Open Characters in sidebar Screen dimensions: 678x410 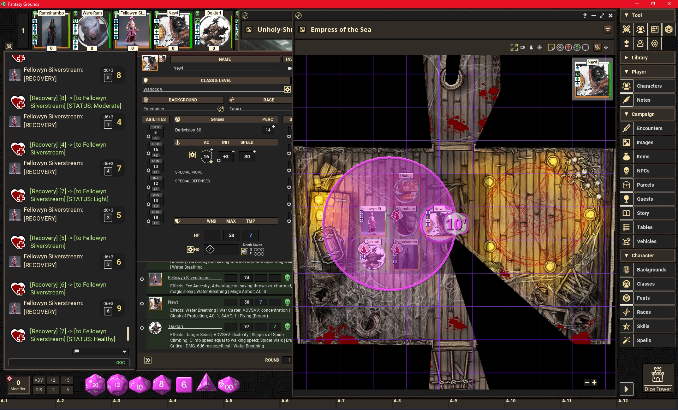[x=648, y=86]
